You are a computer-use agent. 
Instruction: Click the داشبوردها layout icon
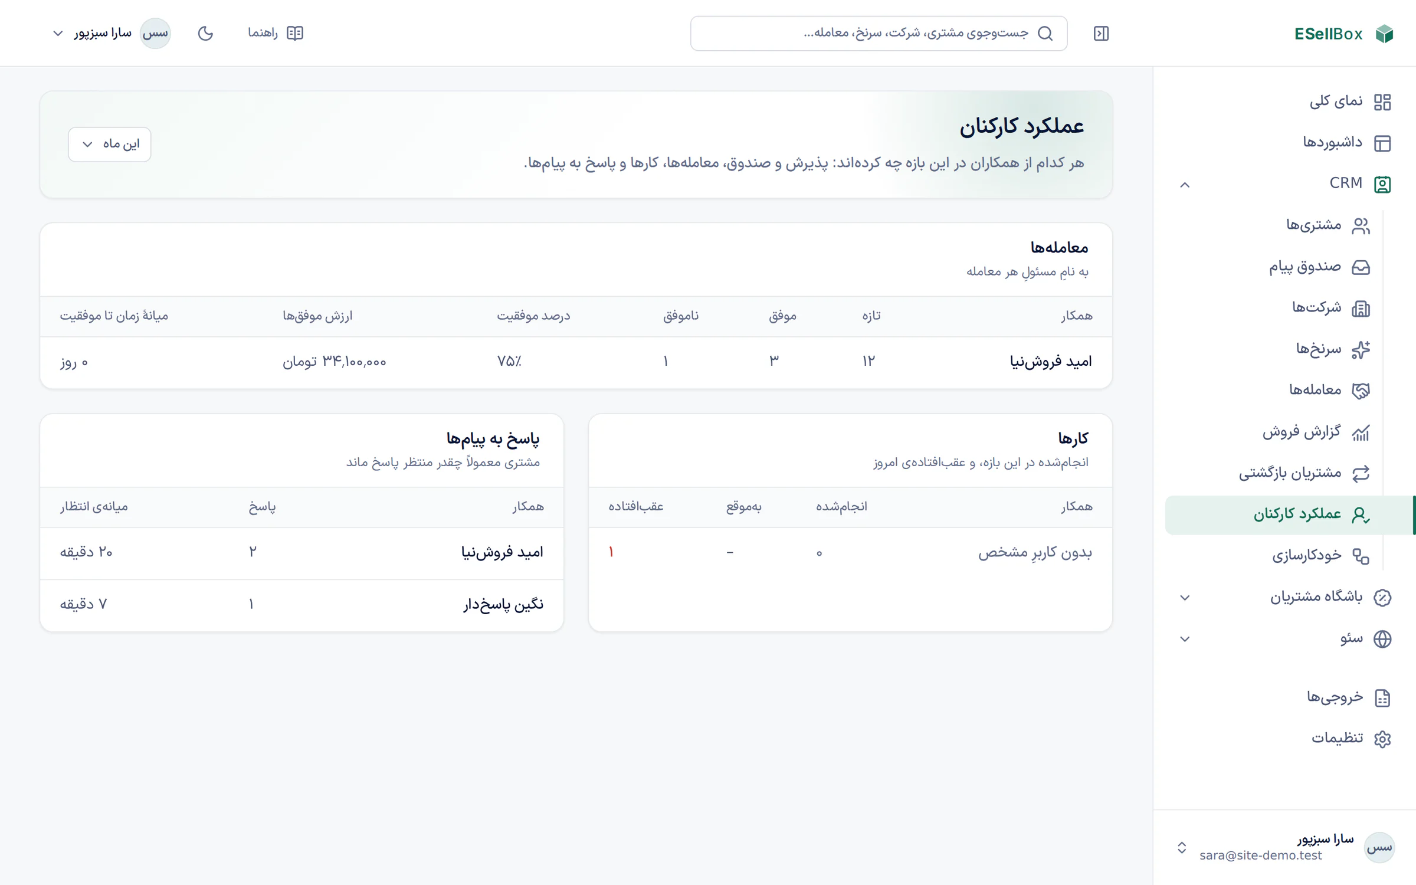(1382, 143)
